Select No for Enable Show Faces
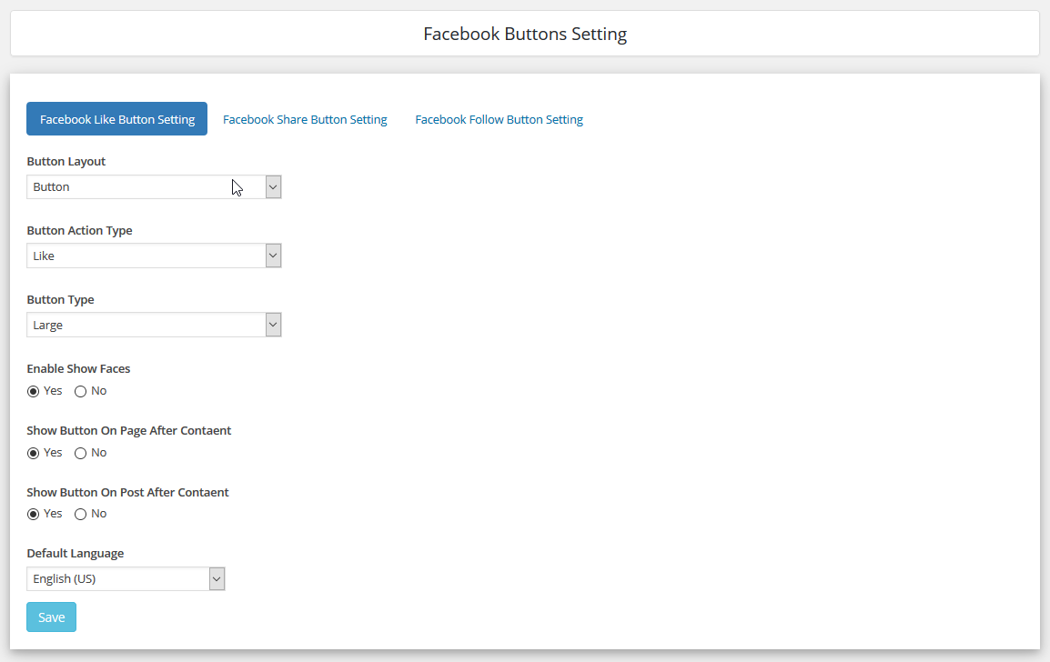1050x662 pixels. pos(80,392)
